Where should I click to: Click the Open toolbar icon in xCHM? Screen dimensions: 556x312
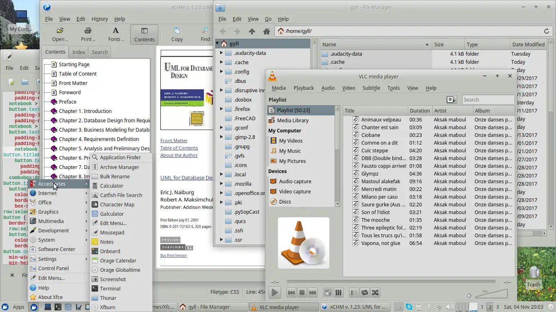point(60,35)
